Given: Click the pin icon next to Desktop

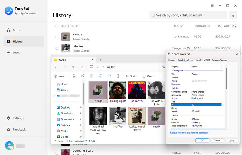Looking at the screenshot, I should coord(80,108).
